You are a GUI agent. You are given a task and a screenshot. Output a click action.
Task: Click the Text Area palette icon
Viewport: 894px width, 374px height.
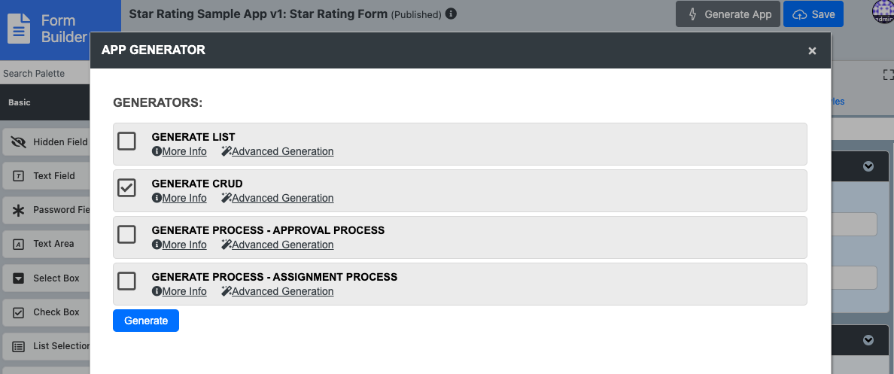[x=19, y=244]
